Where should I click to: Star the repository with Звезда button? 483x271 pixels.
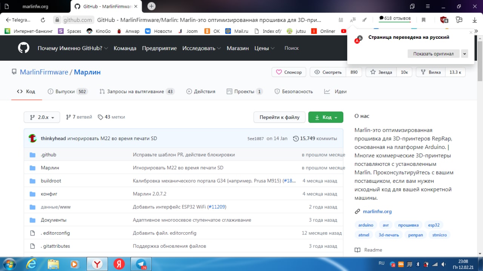click(x=381, y=72)
